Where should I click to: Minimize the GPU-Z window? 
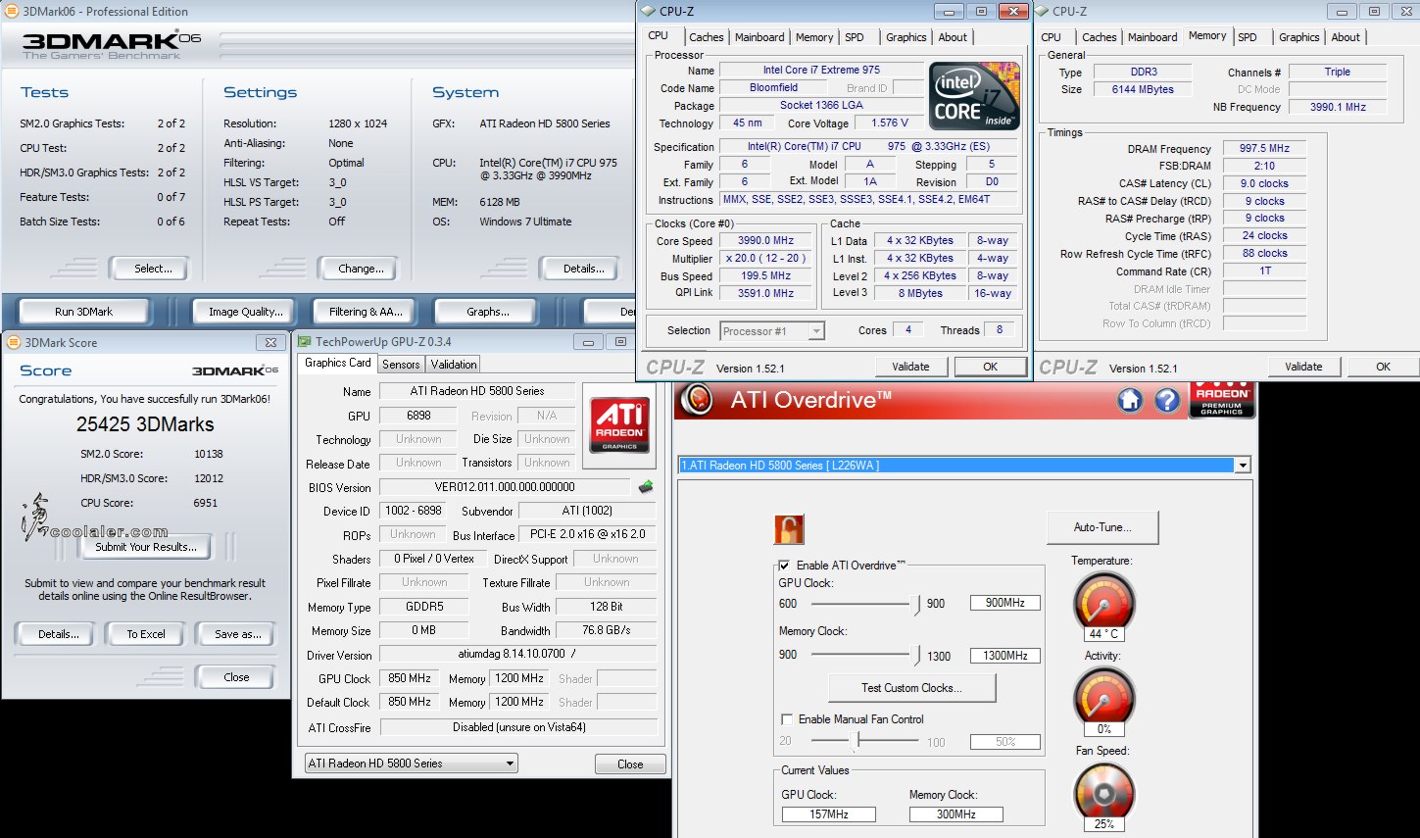(589, 341)
